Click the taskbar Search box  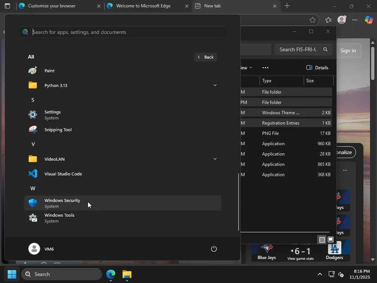pyautogui.click(x=61, y=274)
